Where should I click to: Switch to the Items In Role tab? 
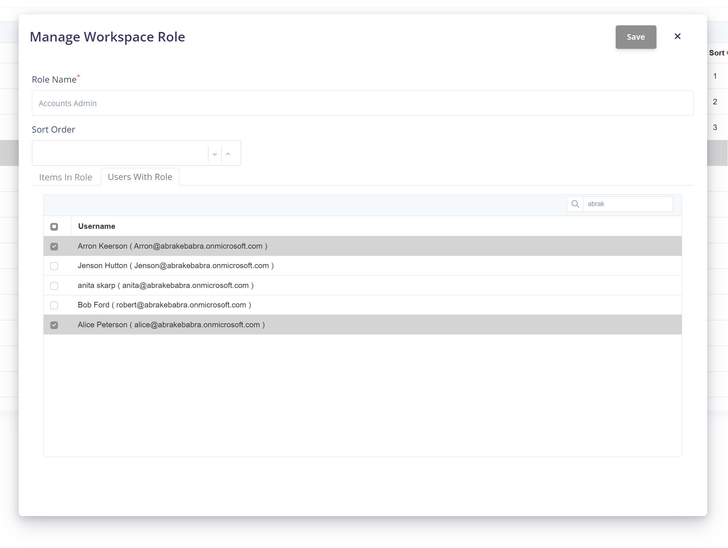point(66,177)
